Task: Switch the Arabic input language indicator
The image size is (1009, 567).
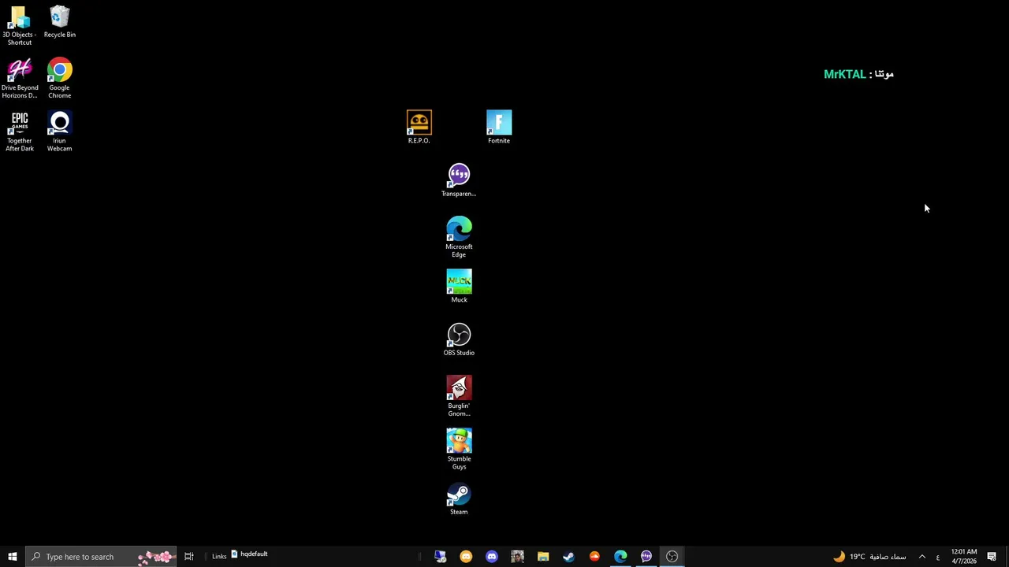Action: click(x=937, y=557)
